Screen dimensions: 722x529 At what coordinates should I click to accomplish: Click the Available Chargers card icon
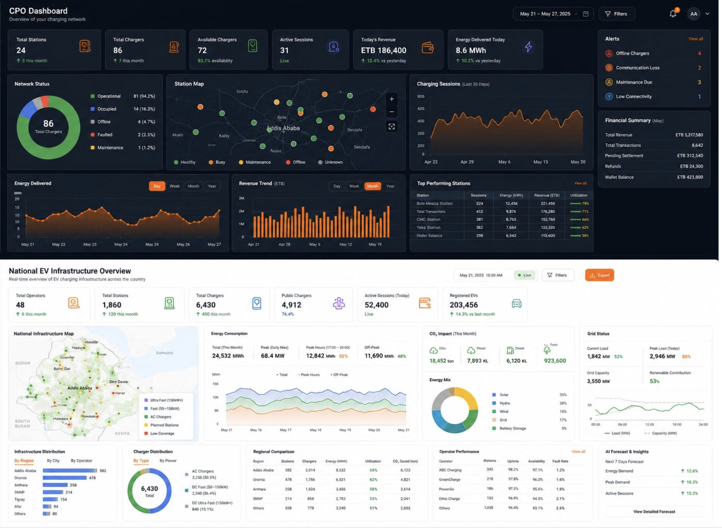pos(253,46)
